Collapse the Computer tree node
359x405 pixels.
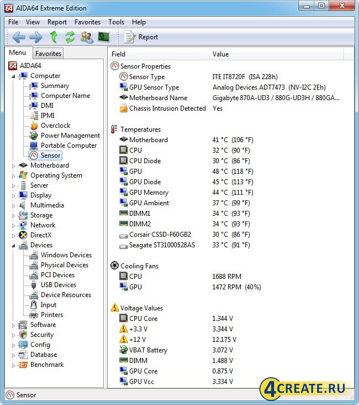13,76
